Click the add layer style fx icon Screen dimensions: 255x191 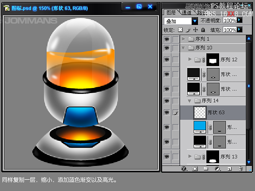point(184,169)
